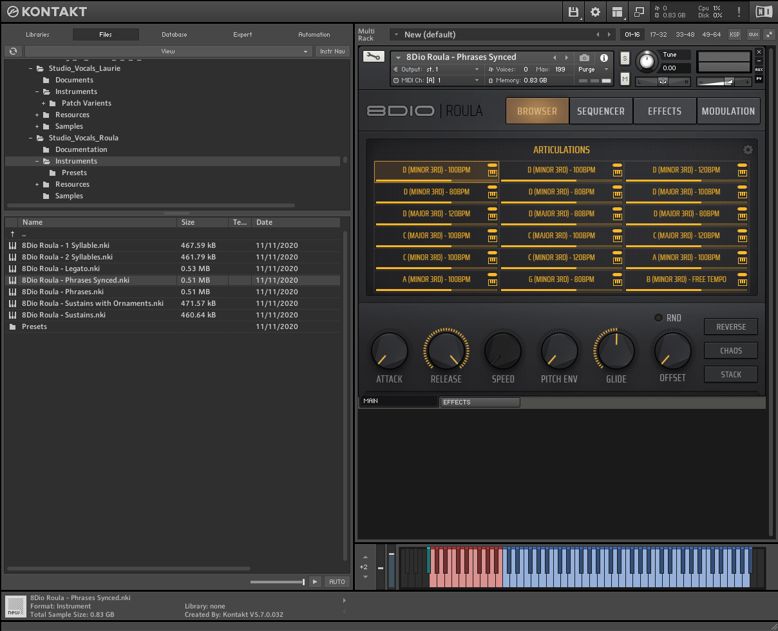
Task: Mute the instrument with M button
Action: point(625,79)
